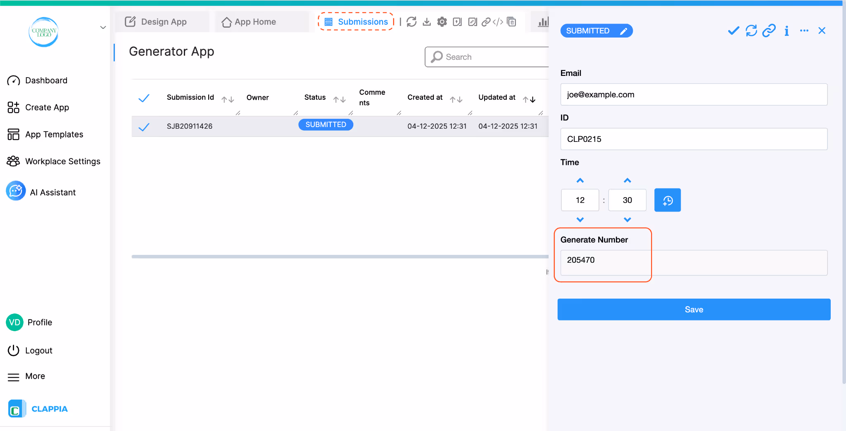Click the bulk edit submissions icon
Screen dimensions: 846x431
(473, 22)
